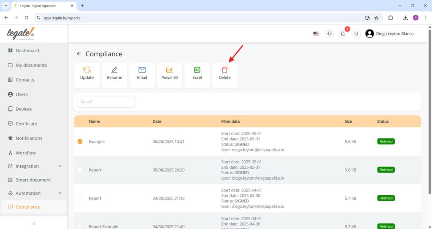Open the tab search dropdown arrow

pos(5,5)
